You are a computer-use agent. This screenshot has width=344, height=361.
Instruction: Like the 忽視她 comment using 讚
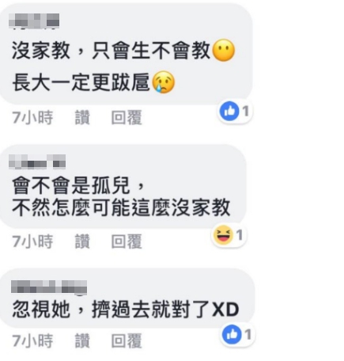82,340
